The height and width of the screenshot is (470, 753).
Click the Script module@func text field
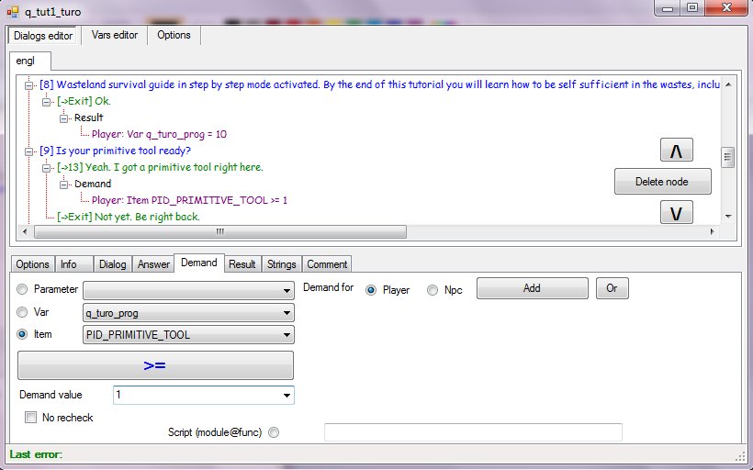473,432
